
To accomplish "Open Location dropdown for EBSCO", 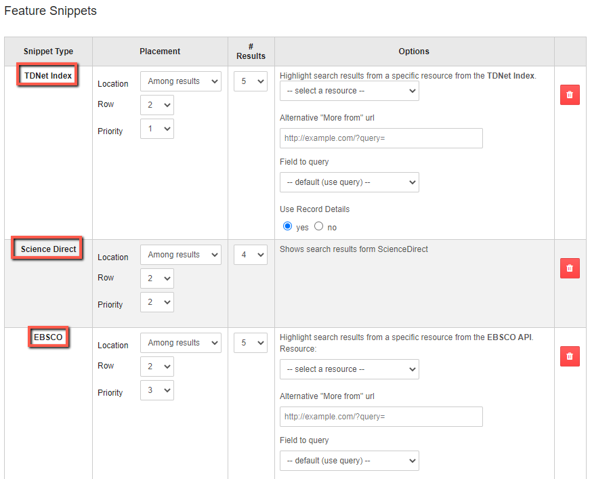I will (x=181, y=343).
